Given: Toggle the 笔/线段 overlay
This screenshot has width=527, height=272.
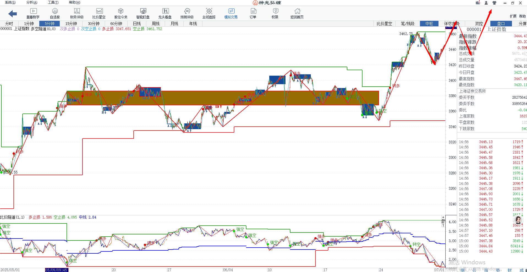Looking at the screenshot, I should [407, 24].
